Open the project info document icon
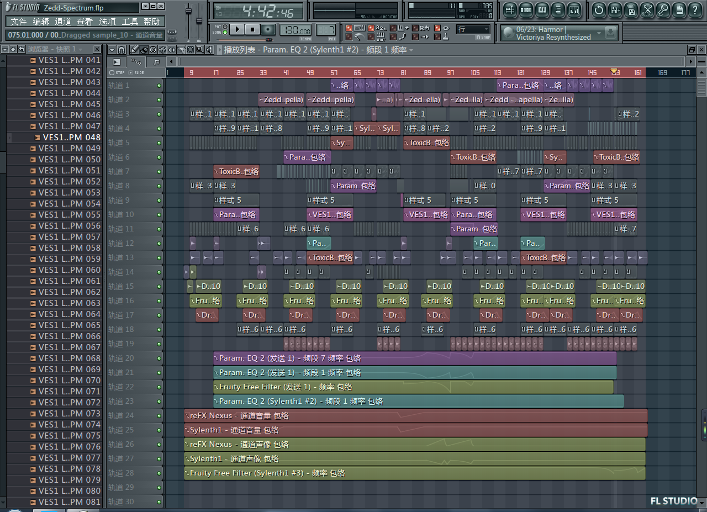 (x=679, y=10)
